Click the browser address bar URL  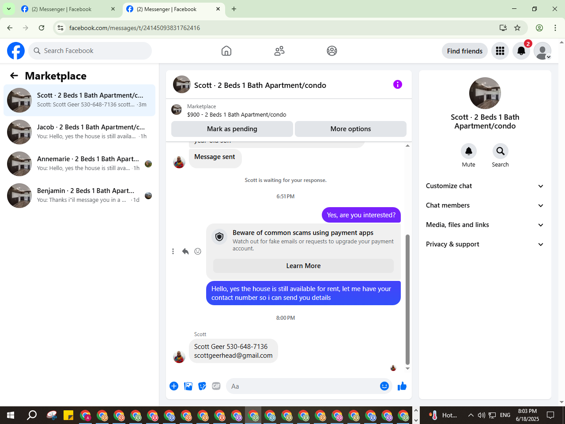(135, 28)
